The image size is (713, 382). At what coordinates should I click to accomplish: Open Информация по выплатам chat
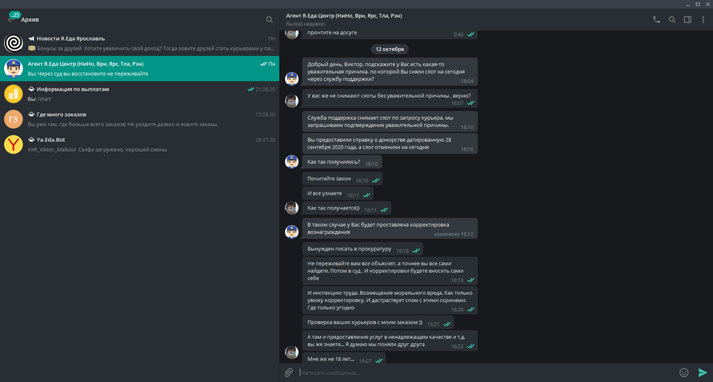140,94
